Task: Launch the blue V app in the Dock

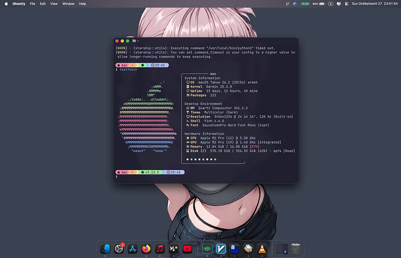Action: (221, 249)
